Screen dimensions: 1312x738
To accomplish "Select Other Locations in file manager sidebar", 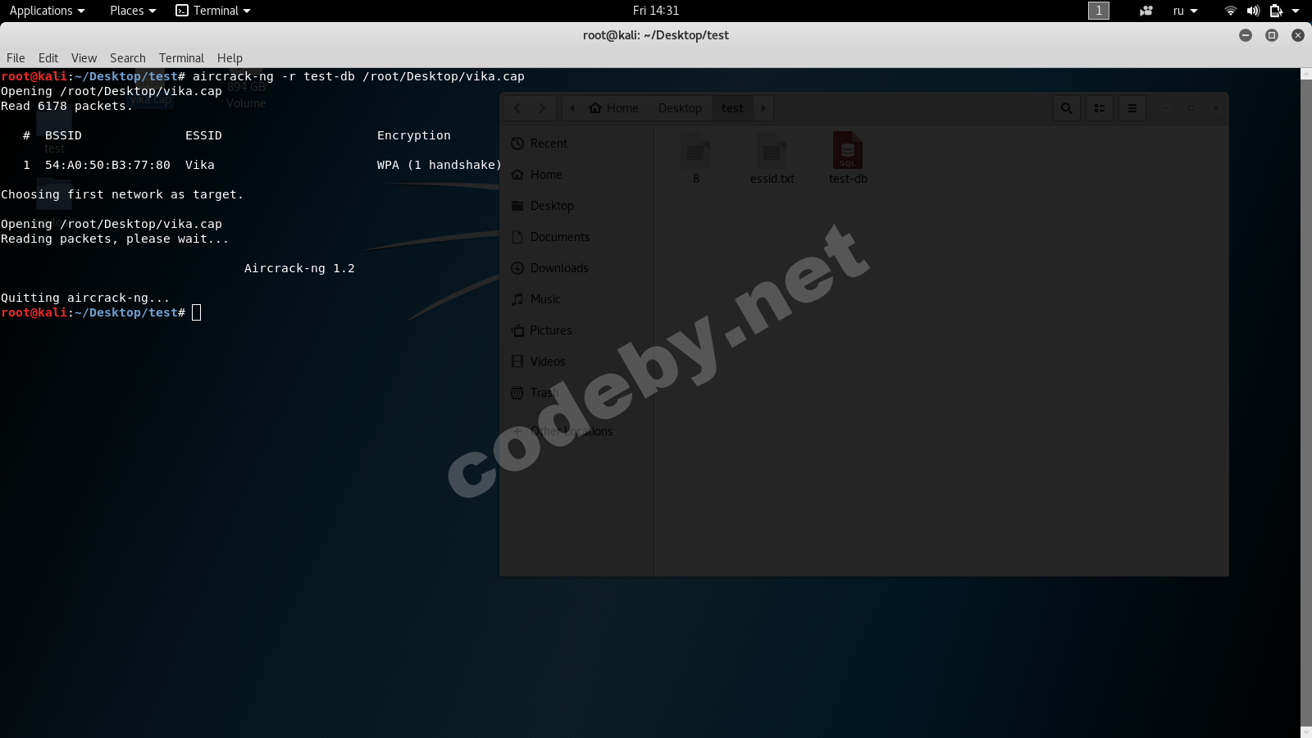I will [x=576, y=431].
